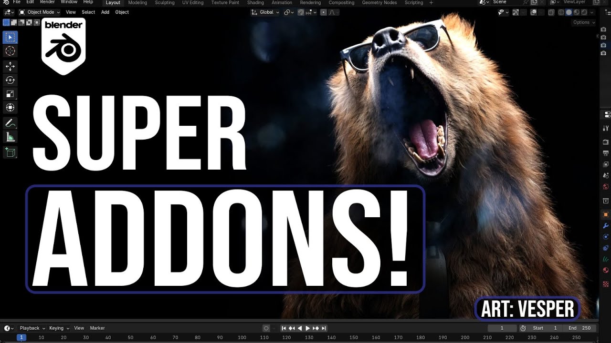The height and width of the screenshot is (343, 611).
Task: Select the Add Cube tool
Action: pyautogui.click(x=10, y=152)
